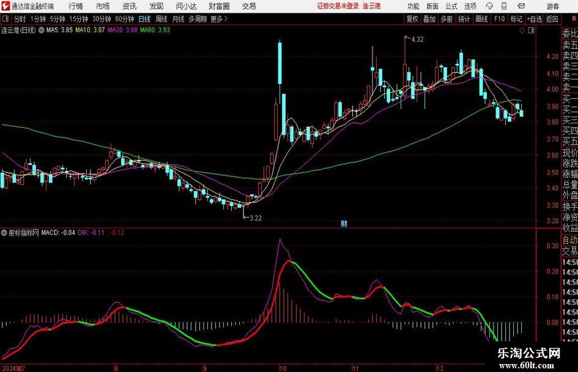
Task: Expand the 股标指标网 indicator dropdown
Action: pyautogui.click(x=4, y=233)
